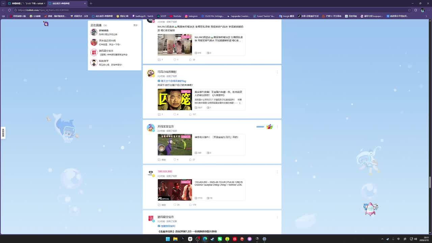The image size is (432, 243).
Task: Click the rocket back-to-top icon
Action: coord(370,209)
